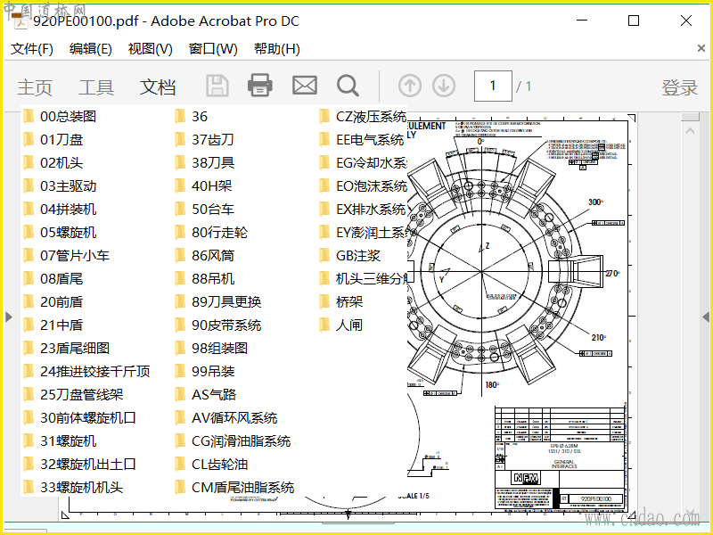This screenshot has height=535, width=713.
Task: Select the 86风筒 folder name
Action: point(213,256)
